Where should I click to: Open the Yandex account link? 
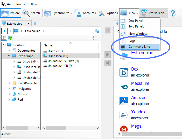[x=138, y=112]
